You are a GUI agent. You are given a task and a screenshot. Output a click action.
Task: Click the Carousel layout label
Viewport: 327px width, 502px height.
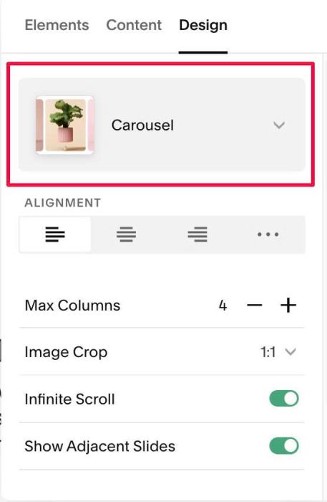(142, 126)
